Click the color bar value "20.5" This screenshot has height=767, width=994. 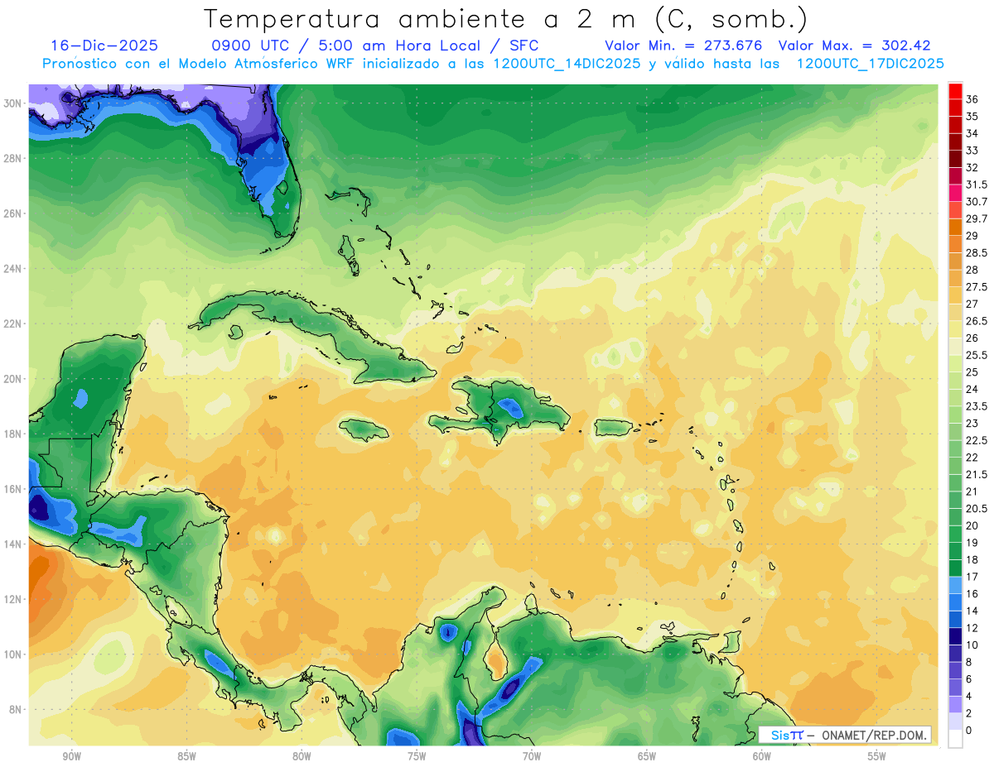(977, 508)
